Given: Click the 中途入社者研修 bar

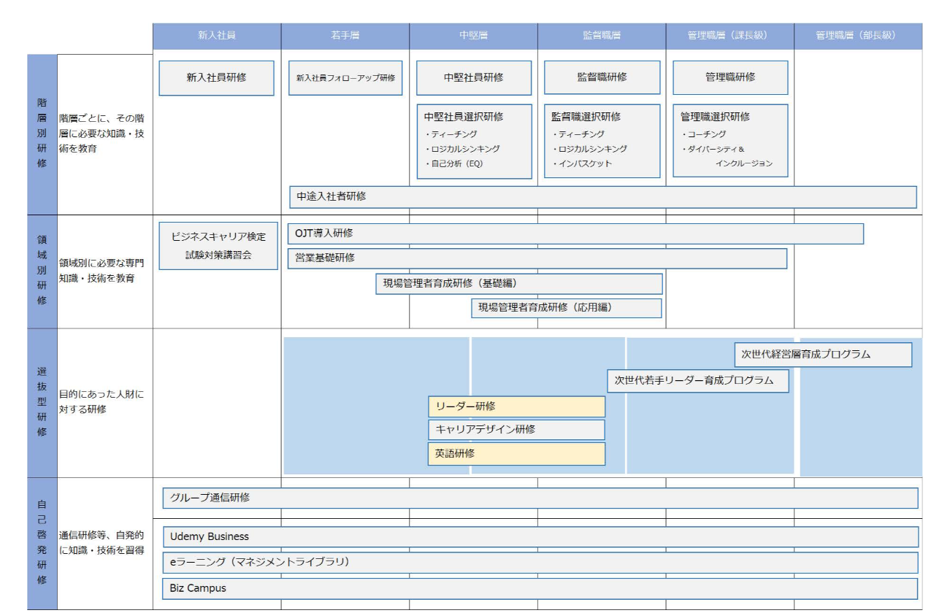Looking at the screenshot, I should [x=602, y=197].
